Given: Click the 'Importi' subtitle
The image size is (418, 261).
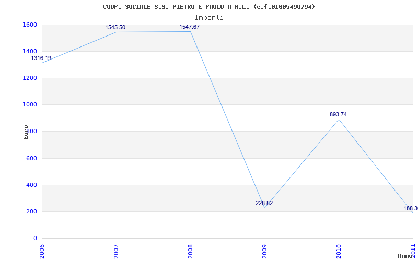Looking at the screenshot, I should 209,18.
